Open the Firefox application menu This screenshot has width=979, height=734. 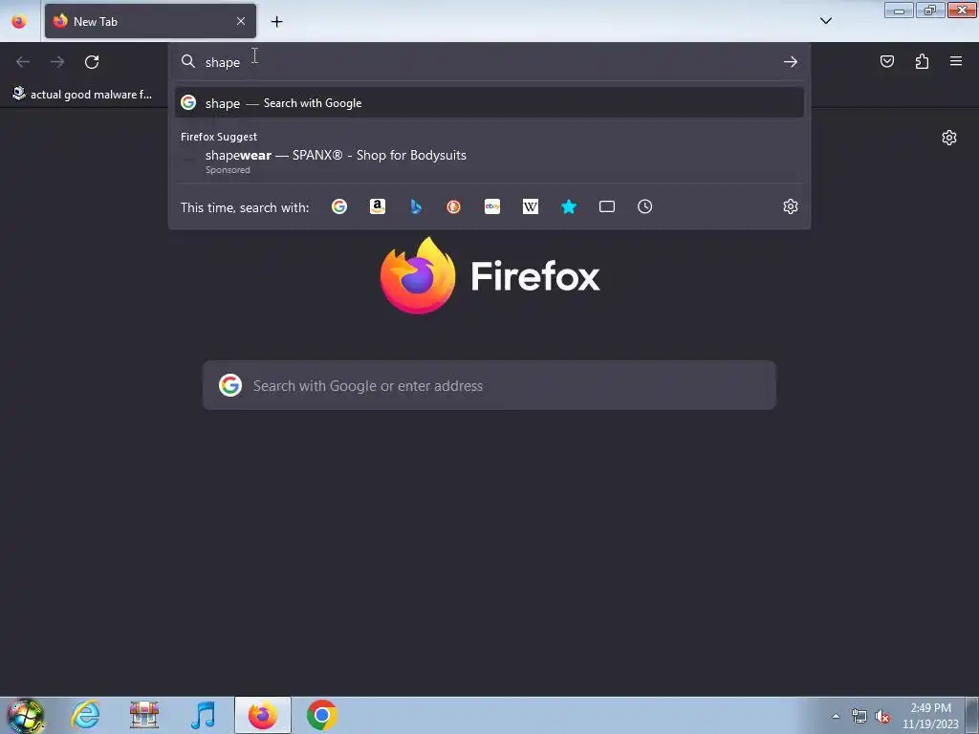pyautogui.click(x=955, y=61)
